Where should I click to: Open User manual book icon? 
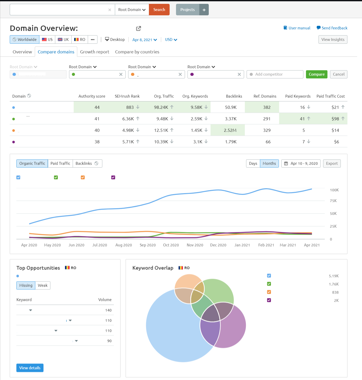[285, 28]
